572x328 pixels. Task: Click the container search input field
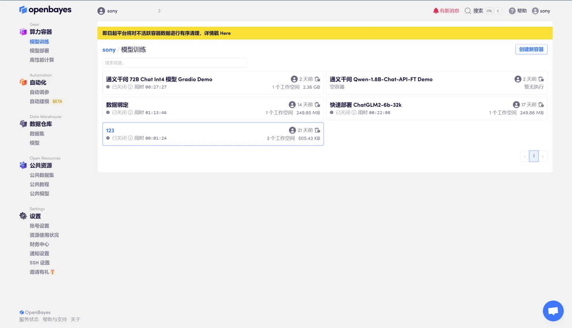coord(175,63)
